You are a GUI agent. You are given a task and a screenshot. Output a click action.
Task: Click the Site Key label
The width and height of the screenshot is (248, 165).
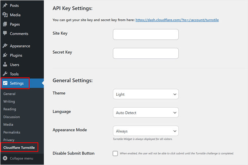click(60, 33)
